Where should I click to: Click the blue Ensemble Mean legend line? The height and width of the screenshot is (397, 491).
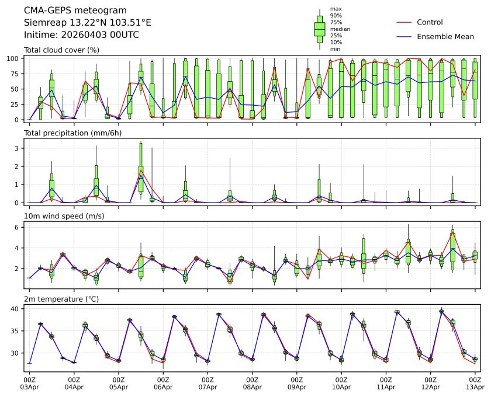pyautogui.click(x=404, y=36)
